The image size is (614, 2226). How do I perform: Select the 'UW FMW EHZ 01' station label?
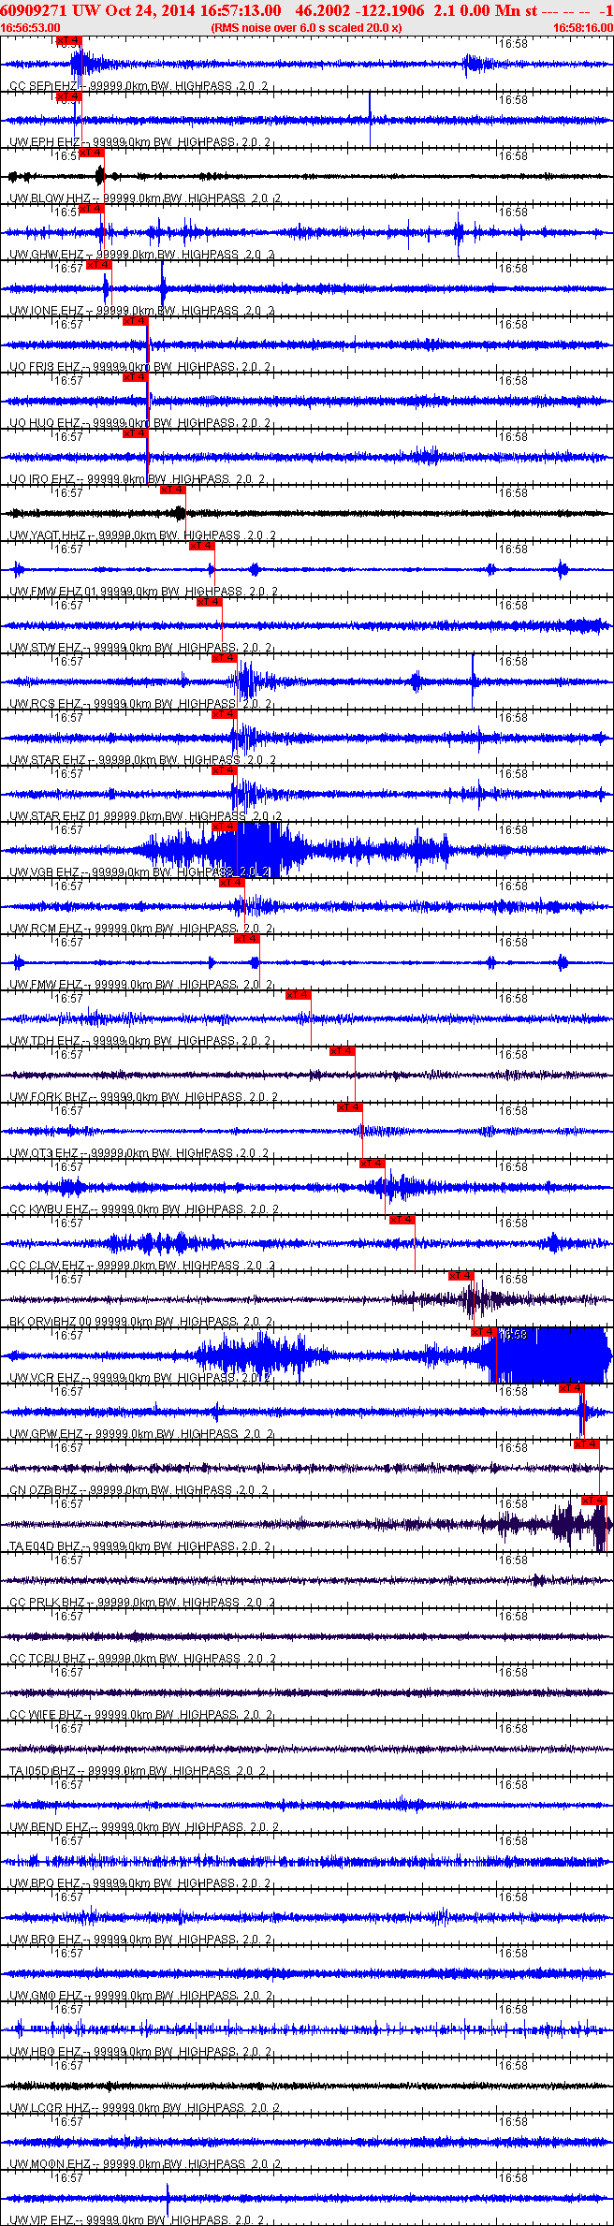click(53, 592)
